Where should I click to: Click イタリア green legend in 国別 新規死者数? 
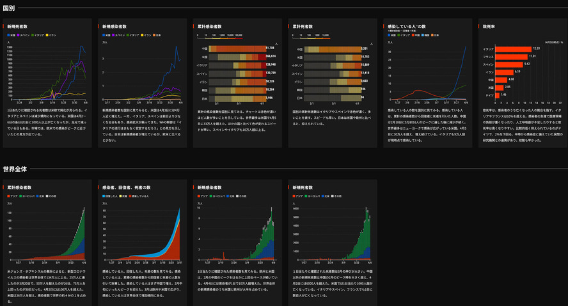coord(38,35)
